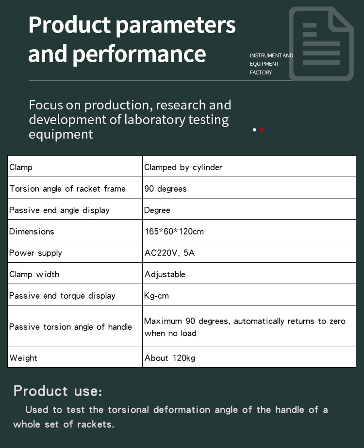364x448 pixels.
Task: Click the document icon at top right
Action: pos(321,43)
